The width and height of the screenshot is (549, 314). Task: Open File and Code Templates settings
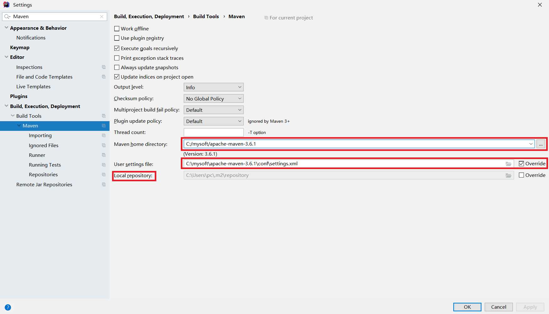tap(44, 77)
